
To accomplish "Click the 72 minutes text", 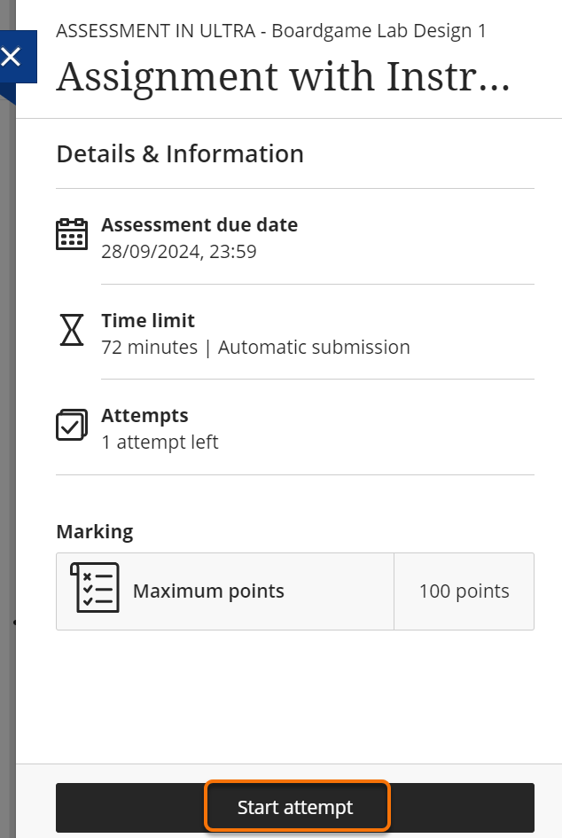I will (150, 348).
